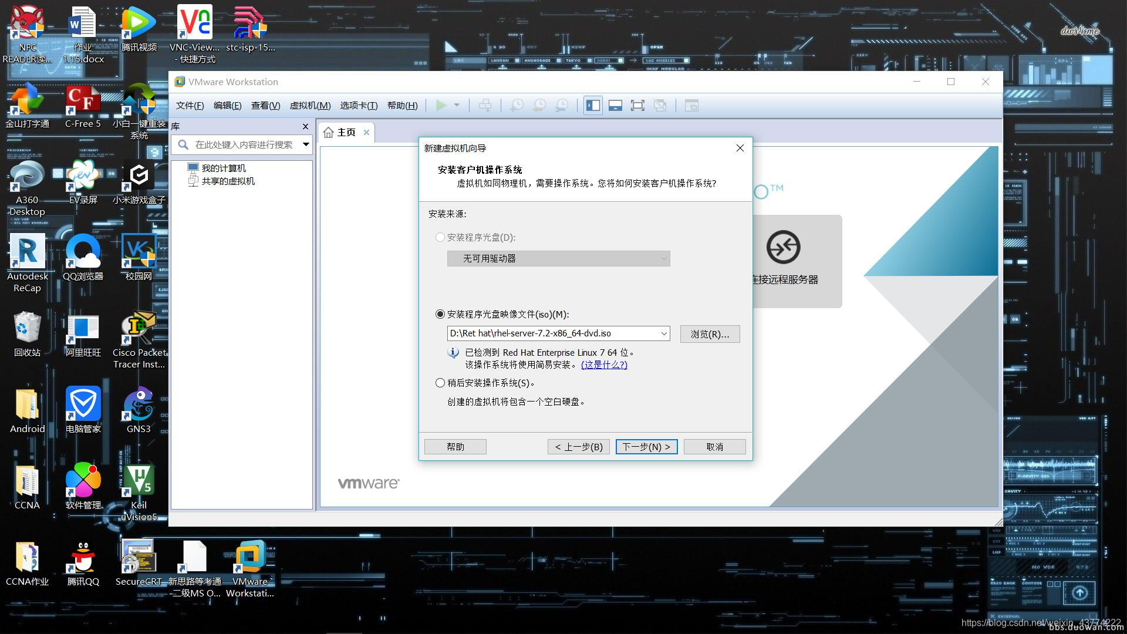The height and width of the screenshot is (634, 1127).
Task: Toggle the thumbnail bar view icon
Action: 615,106
